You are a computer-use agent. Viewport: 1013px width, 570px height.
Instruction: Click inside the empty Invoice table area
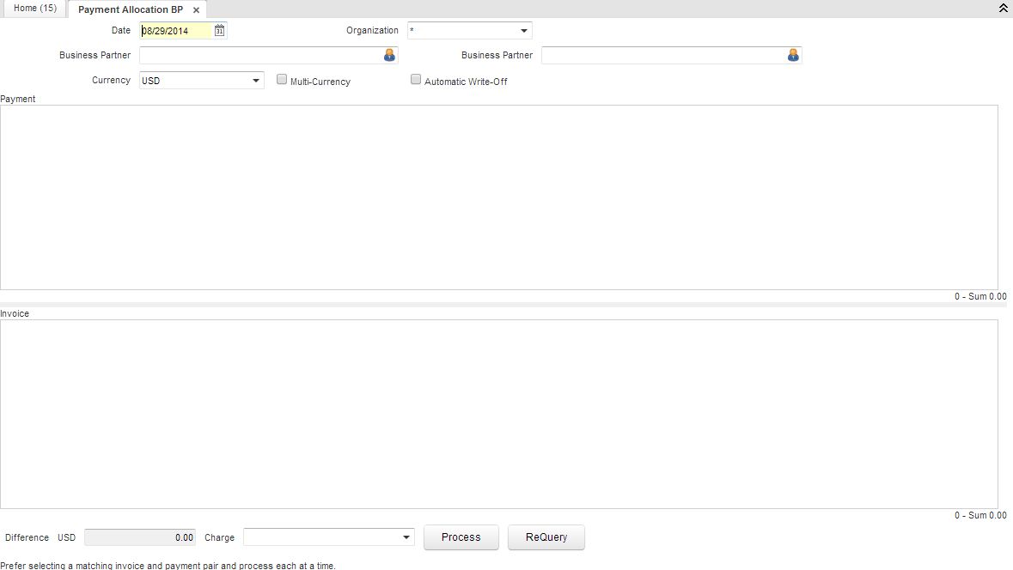pyautogui.click(x=498, y=414)
